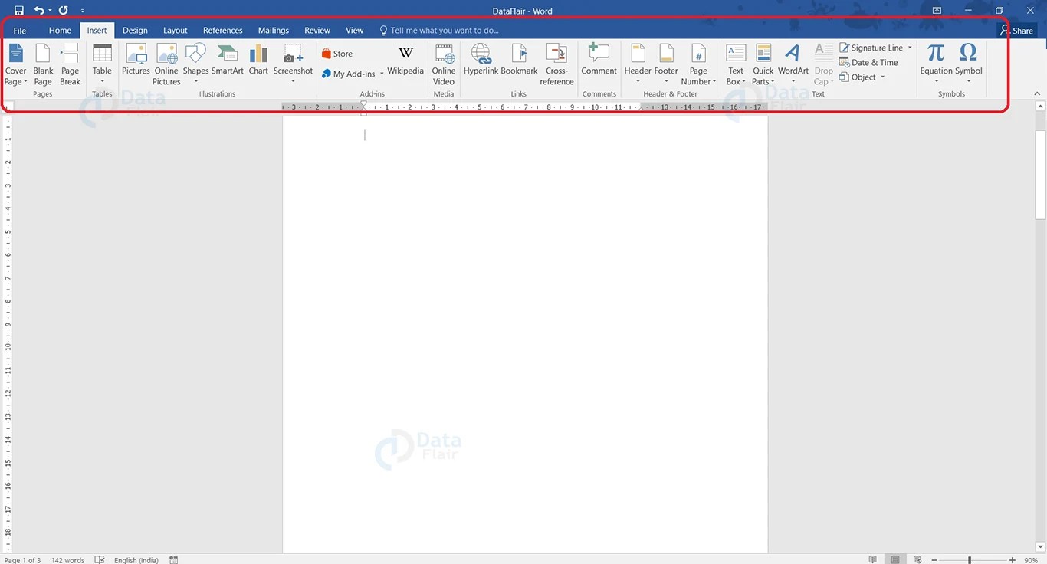
Task: Insert WordArt text
Action: tap(793, 64)
